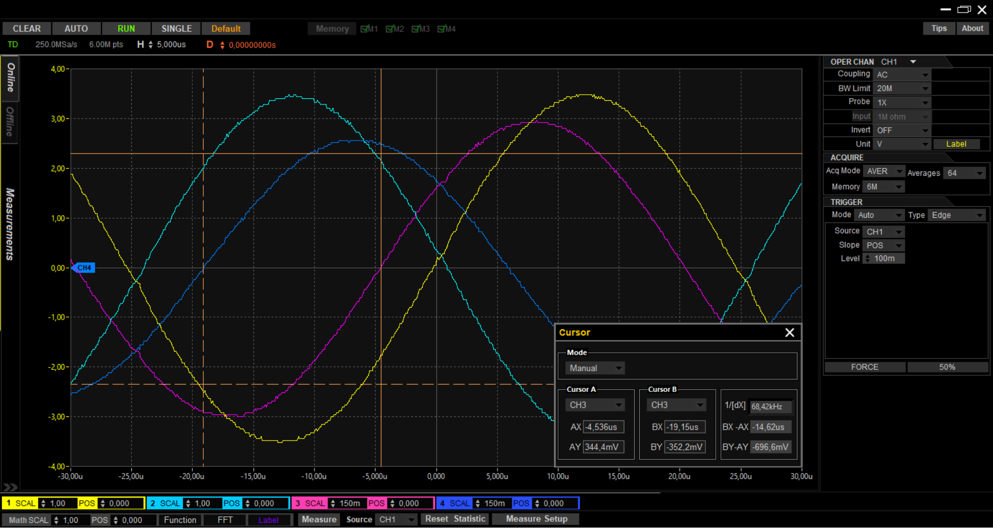Click the BY cursor value field

685,447
